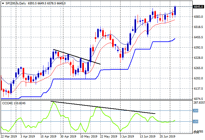The width and height of the screenshot is (205, 140).
Task: Click the CCI 200 level label
Action: (195, 111)
